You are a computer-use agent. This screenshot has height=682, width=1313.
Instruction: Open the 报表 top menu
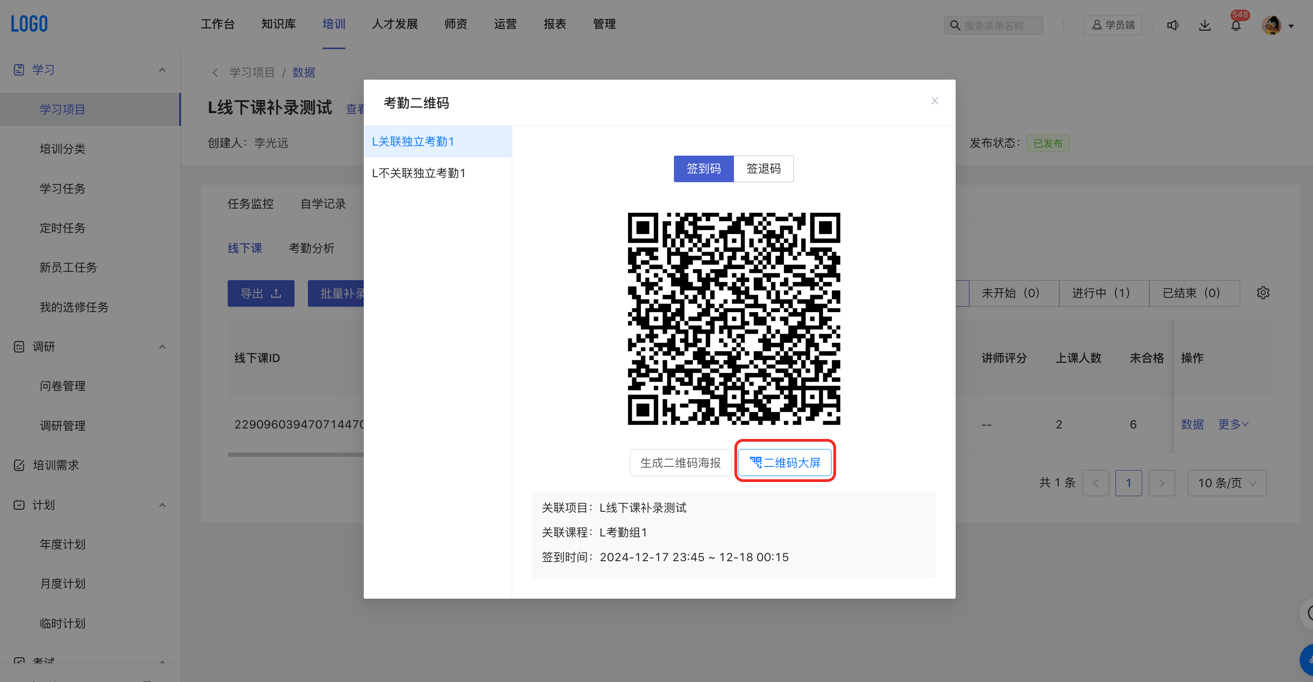coord(554,24)
